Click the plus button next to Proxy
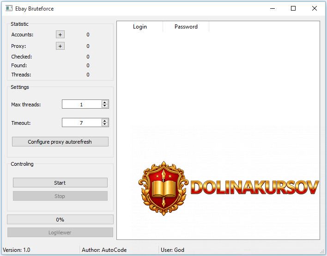The image size is (327, 256). click(x=60, y=46)
